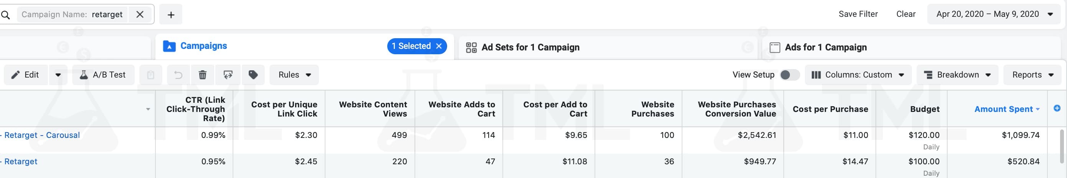Toggle the View Setup switch
This screenshot has width=1067, height=178.
point(790,75)
